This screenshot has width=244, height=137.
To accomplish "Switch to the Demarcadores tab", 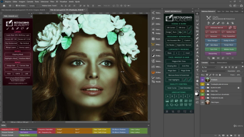I will (x=222, y=62).
